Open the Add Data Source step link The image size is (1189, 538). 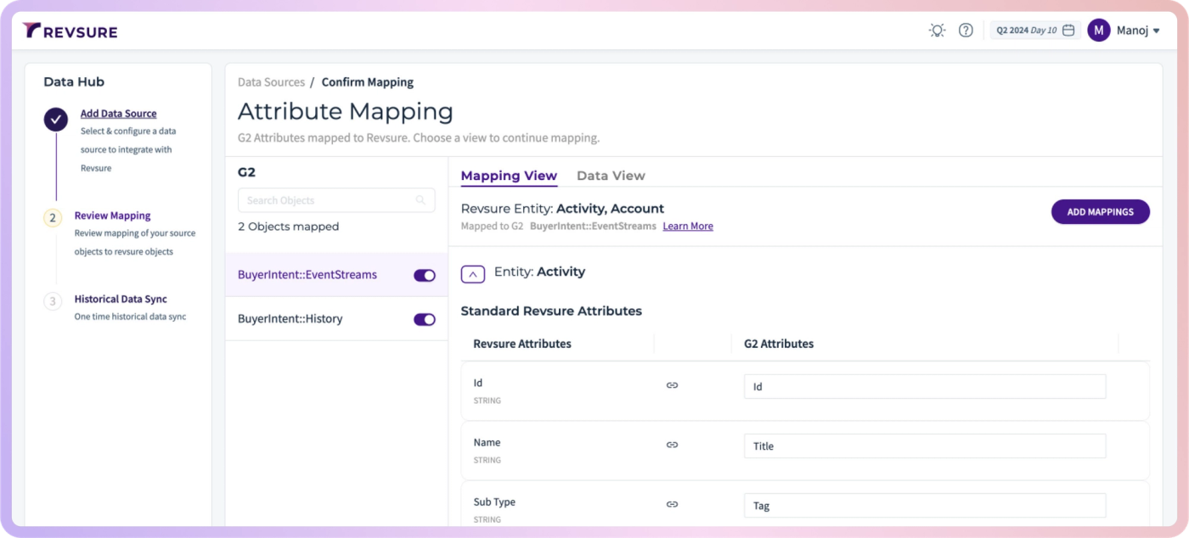118,114
